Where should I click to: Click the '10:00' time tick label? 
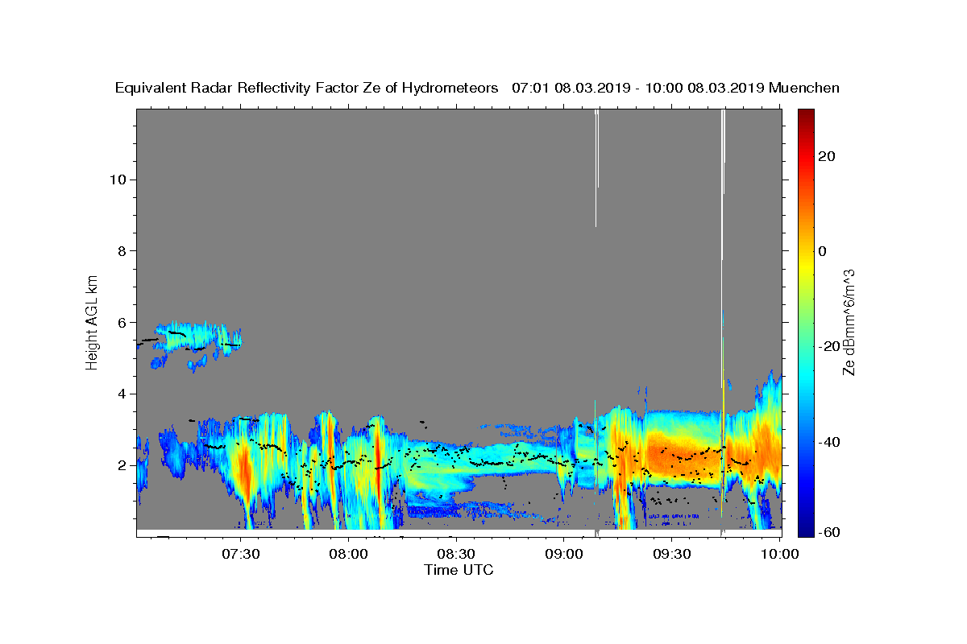point(779,555)
